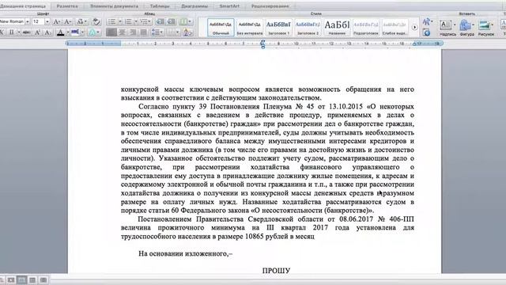Screen dimensions: 506x285
Task: Decrease paragraph indent
Action: (160, 21)
